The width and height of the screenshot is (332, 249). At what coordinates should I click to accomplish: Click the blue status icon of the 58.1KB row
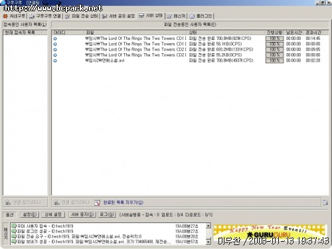coord(55,44)
